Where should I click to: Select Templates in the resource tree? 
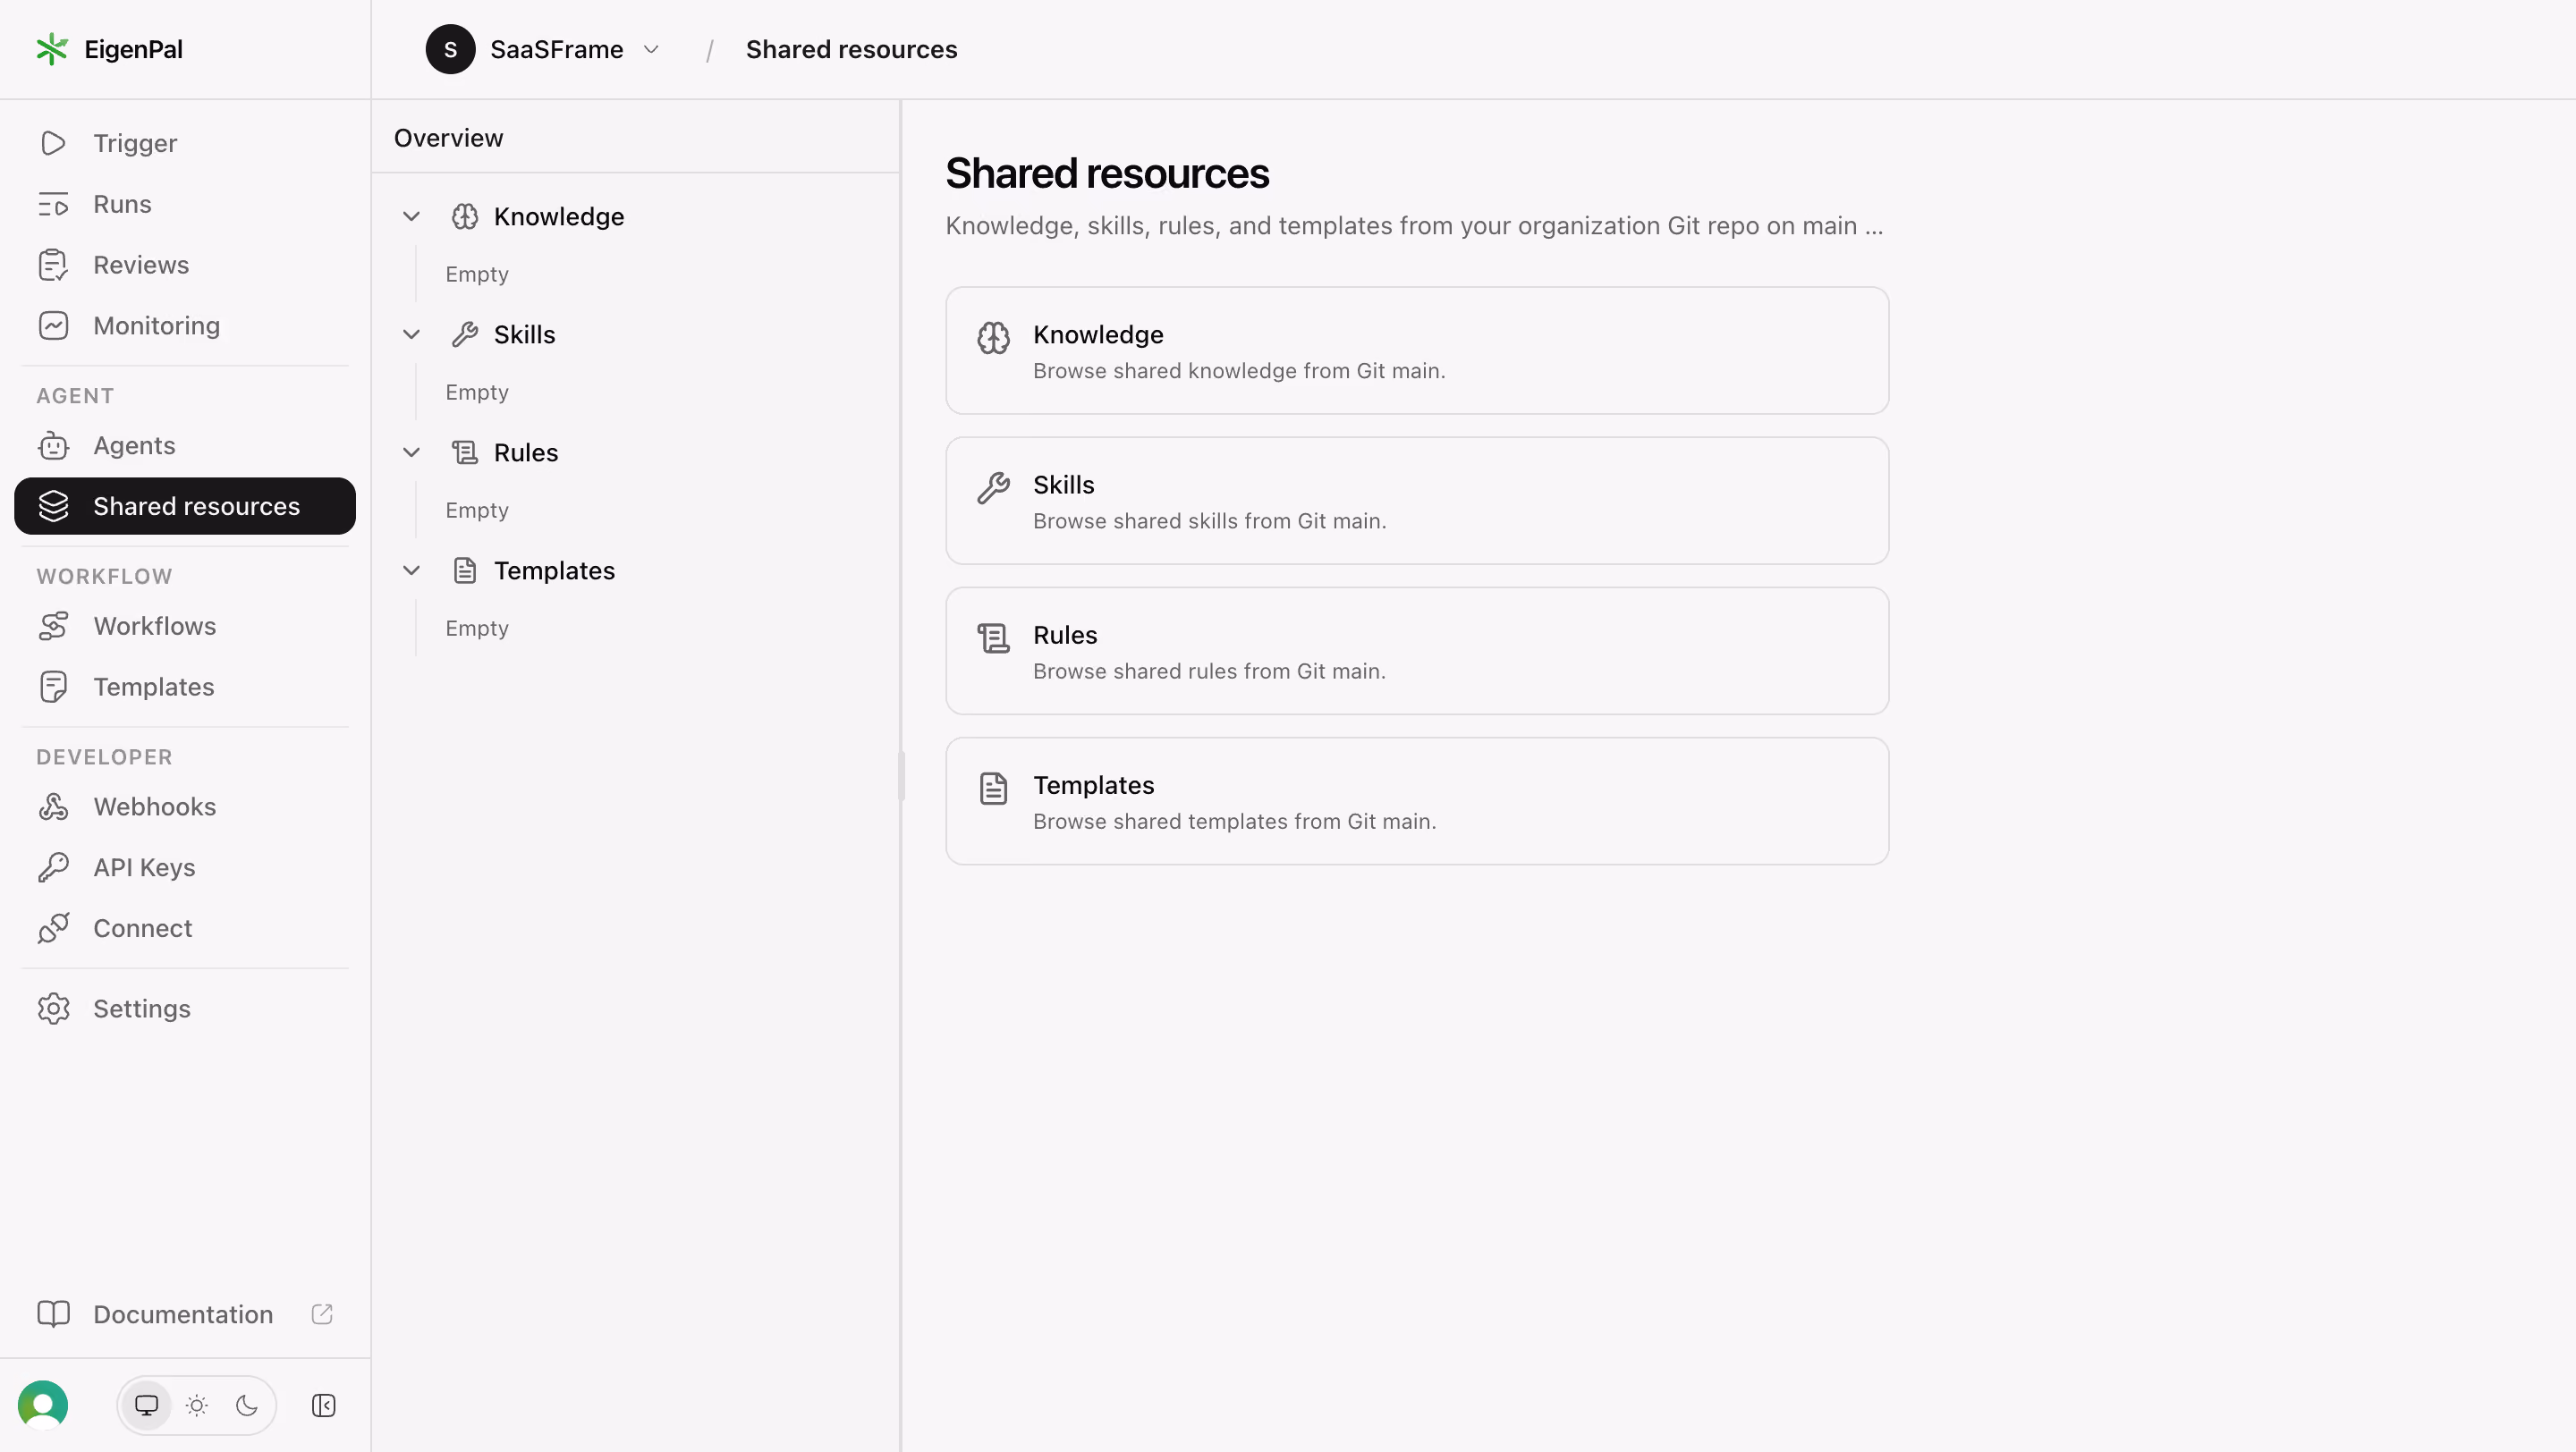pyautogui.click(x=555, y=570)
